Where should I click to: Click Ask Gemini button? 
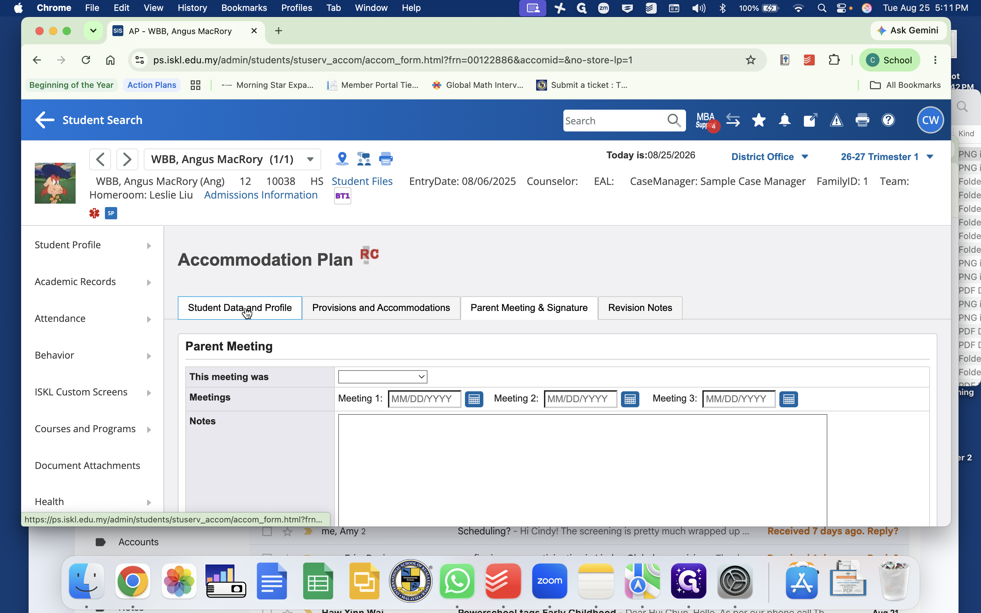[908, 30]
